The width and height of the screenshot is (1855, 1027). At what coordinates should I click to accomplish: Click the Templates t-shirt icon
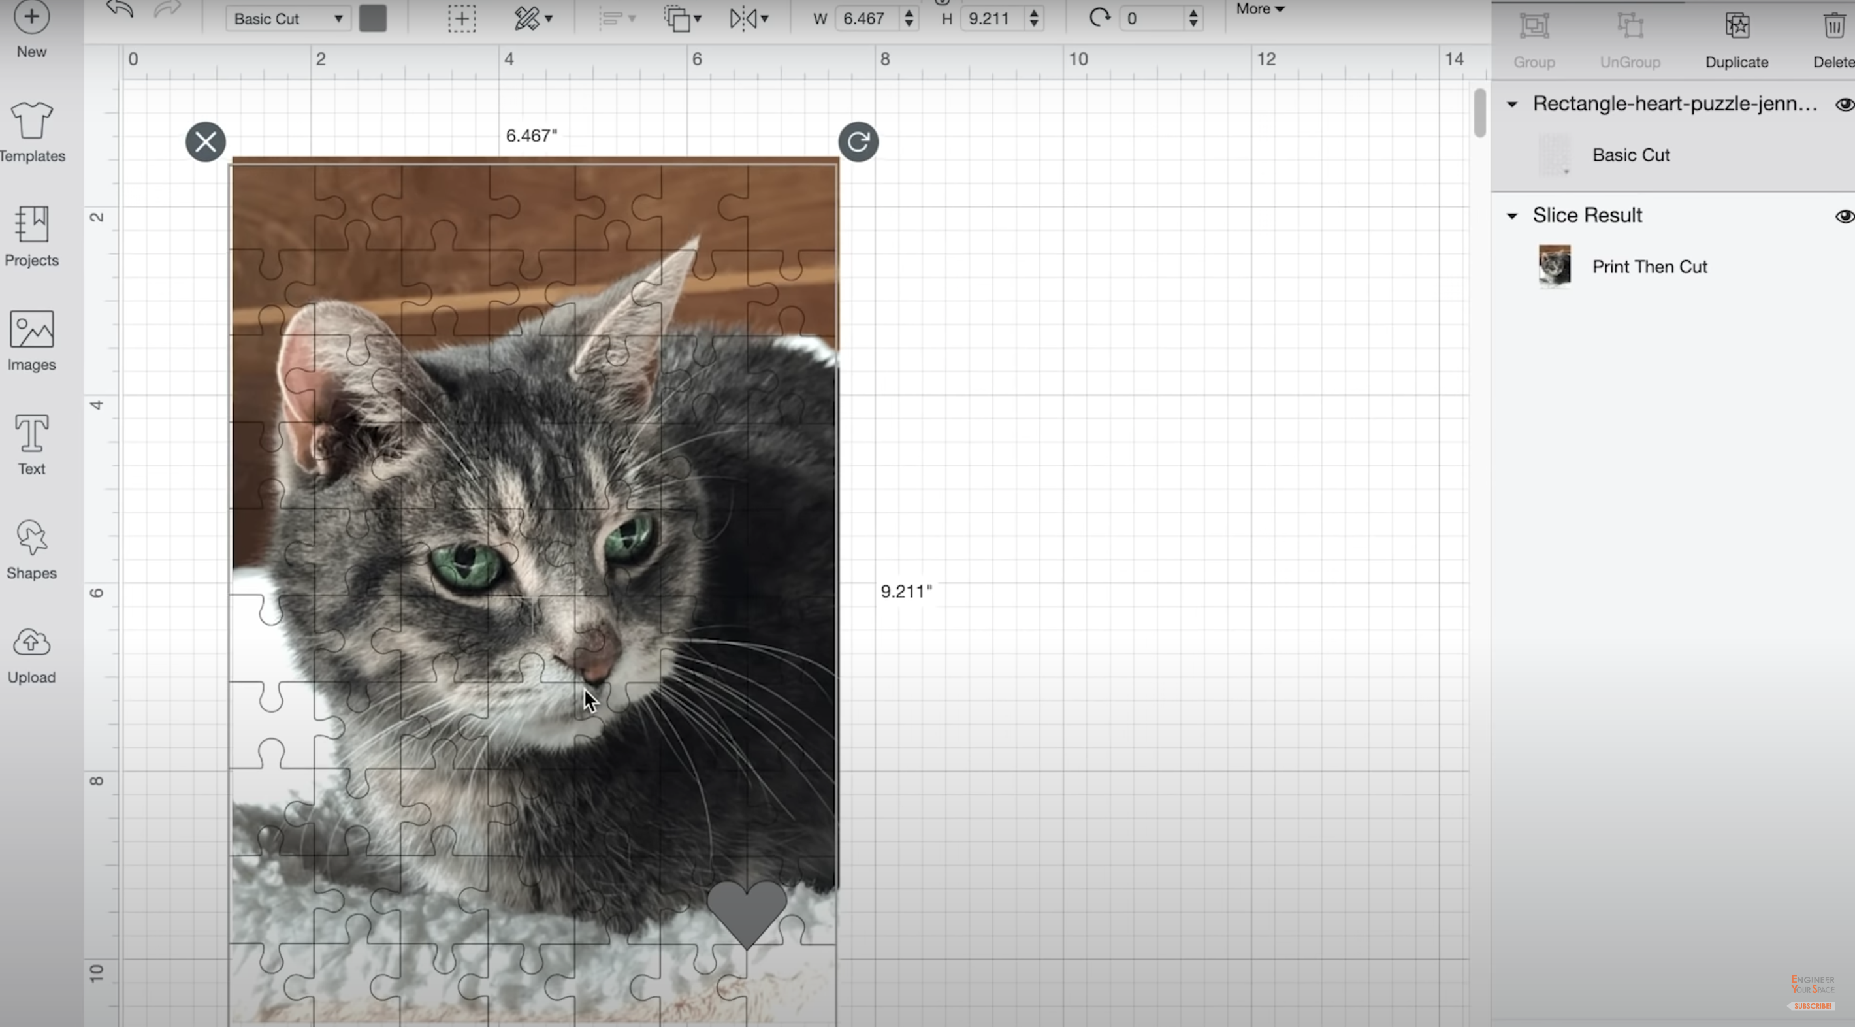click(32, 121)
